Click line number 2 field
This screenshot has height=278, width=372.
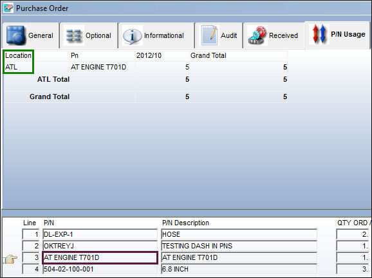(x=31, y=246)
